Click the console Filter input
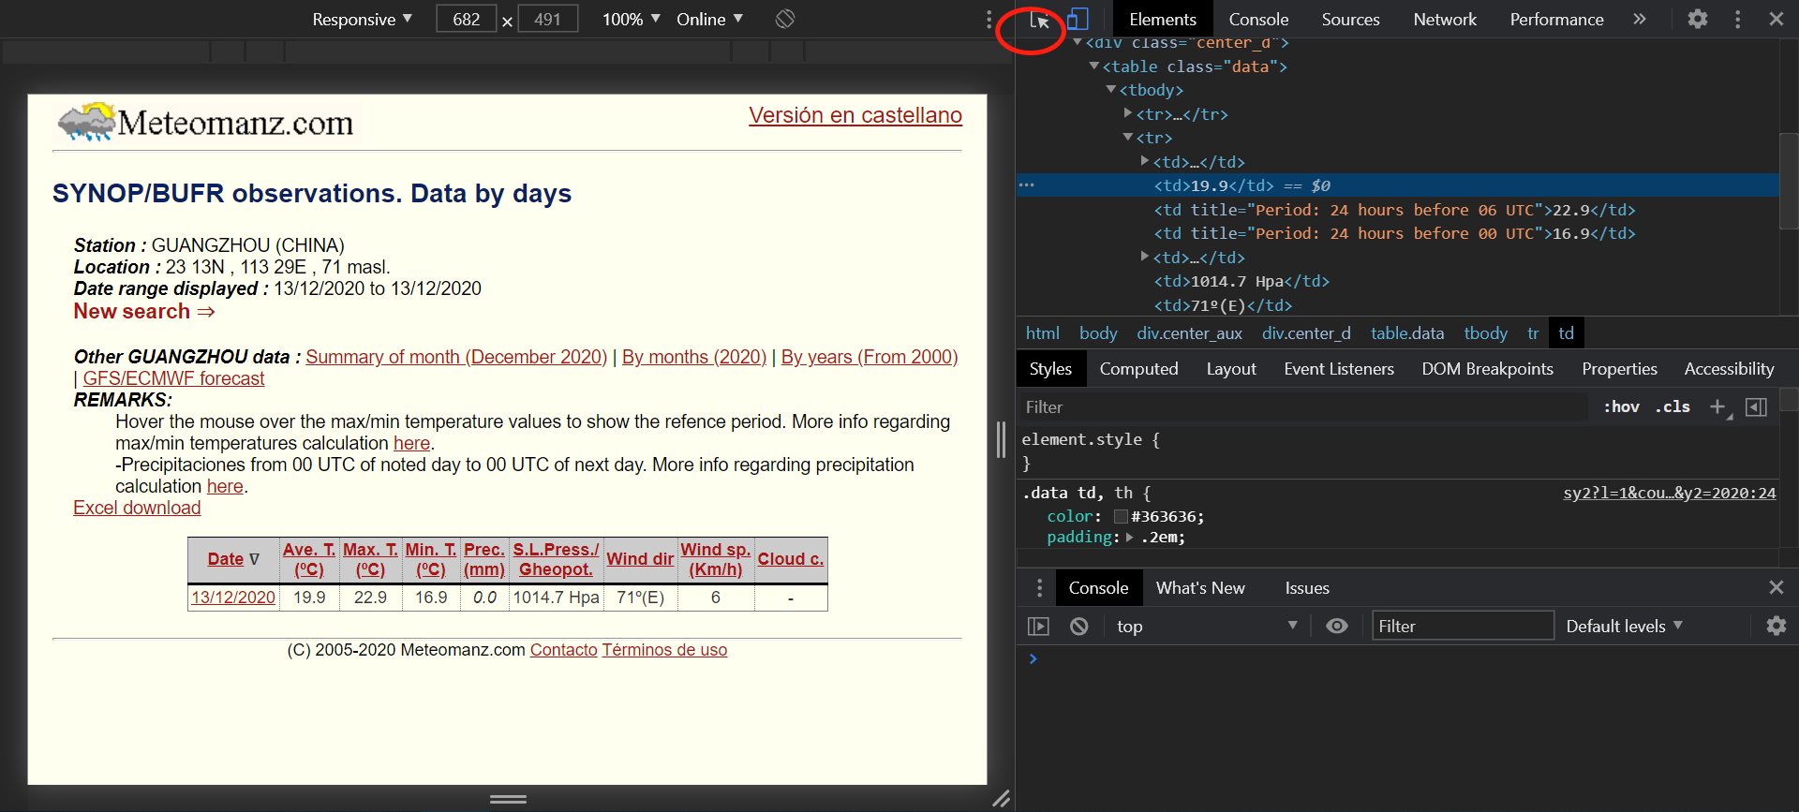This screenshot has width=1799, height=812. 1463,626
